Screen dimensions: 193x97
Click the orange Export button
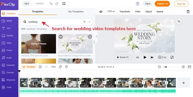click(x=162, y=4)
